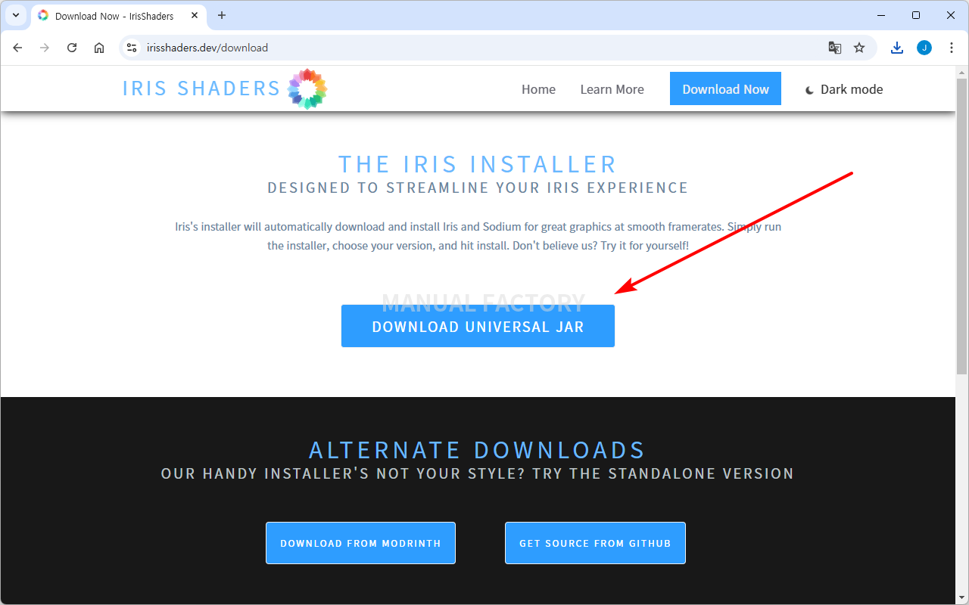Open the downloads tray icon
This screenshot has width=969, height=605.
click(897, 48)
